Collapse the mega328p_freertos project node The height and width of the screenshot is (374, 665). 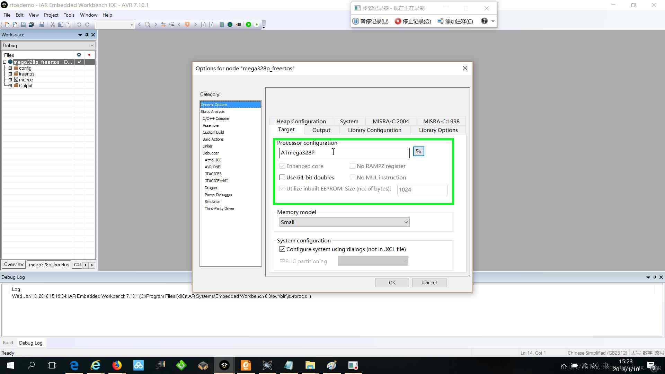click(5, 62)
